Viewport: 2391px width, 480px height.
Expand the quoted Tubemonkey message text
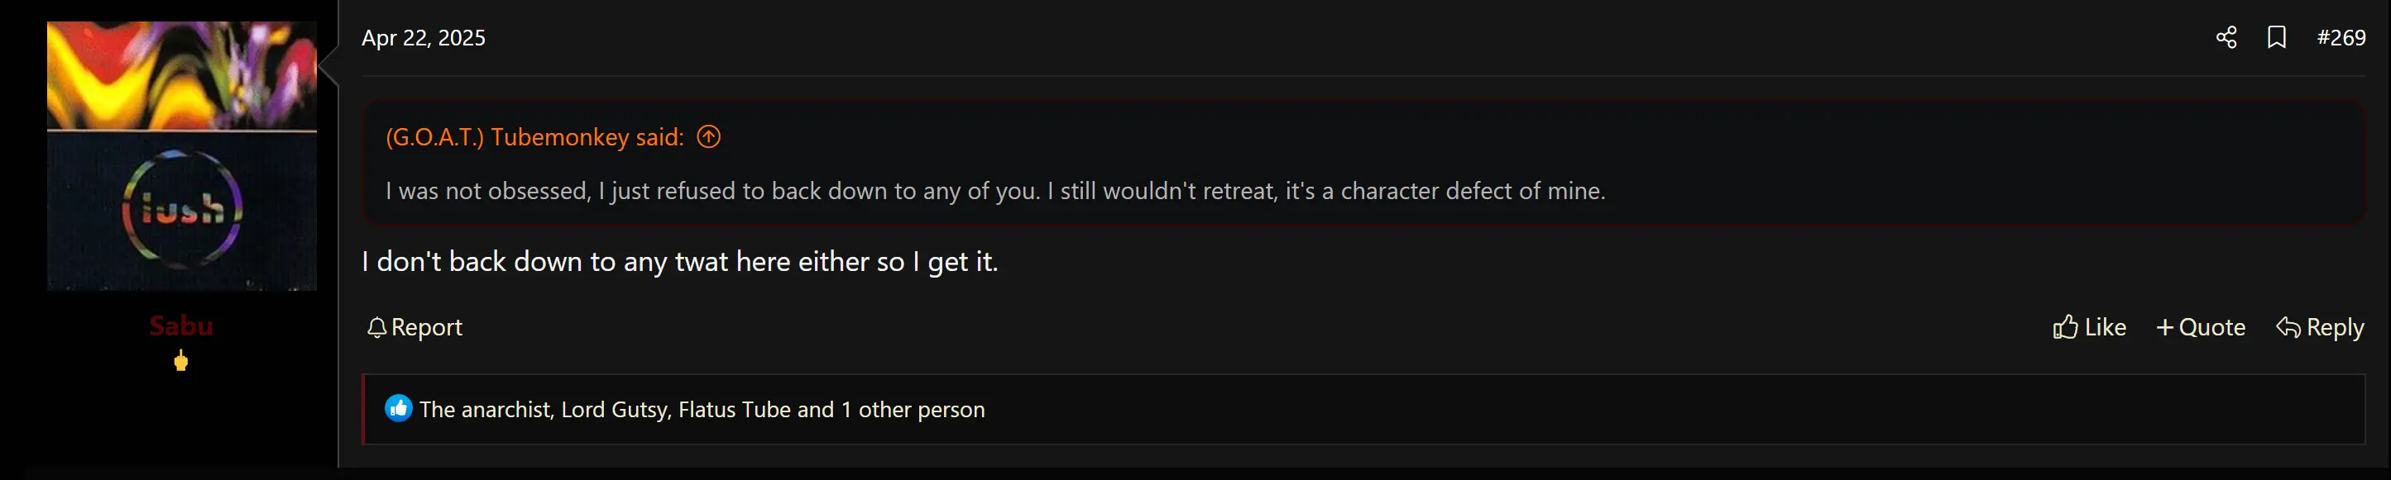pos(995,191)
